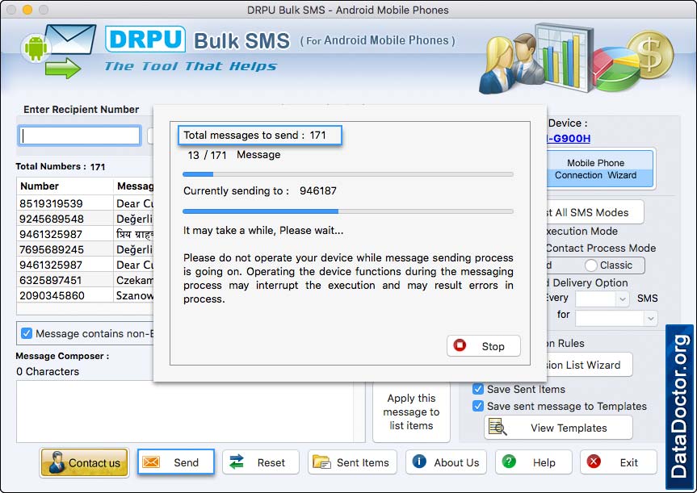Select row with number 2090345860
Screen dimensions: 697x493
coord(85,295)
